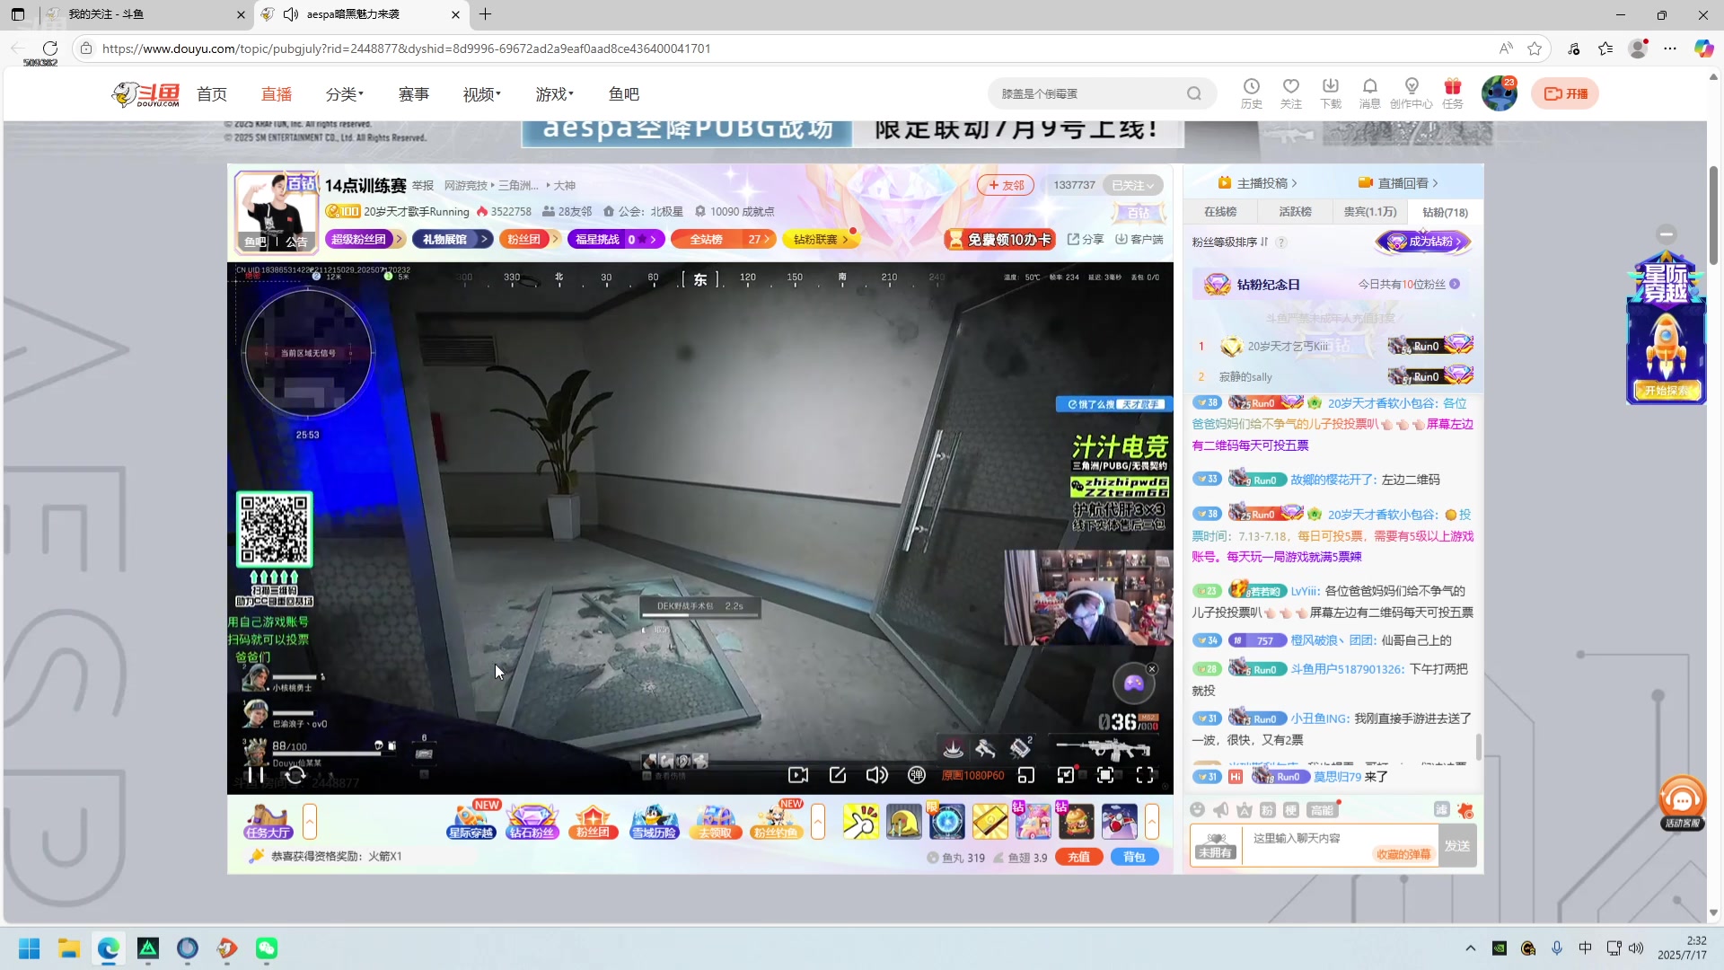The height and width of the screenshot is (970, 1724).
Task: Select the 钻粉(718) tab
Action: click(1445, 212)
